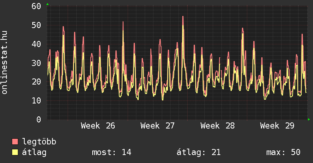Click the 'max: 50' statistic
The image size is (313, 163).
(x=283, y=152)
